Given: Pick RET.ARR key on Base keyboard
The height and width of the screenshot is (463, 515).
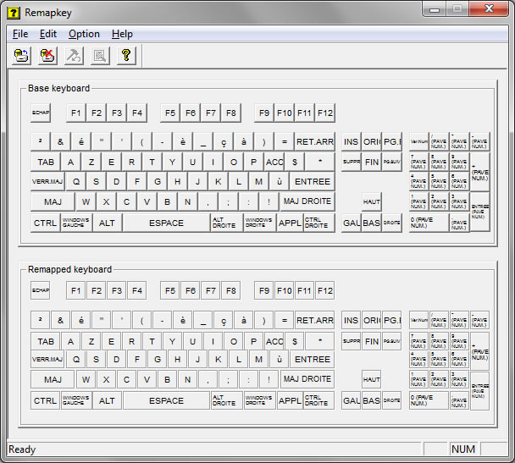Looking at the screenshot, I should point(314,141).
